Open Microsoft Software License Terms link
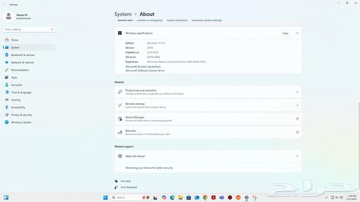Screen dimensions: 360x202 click(145, 71)
